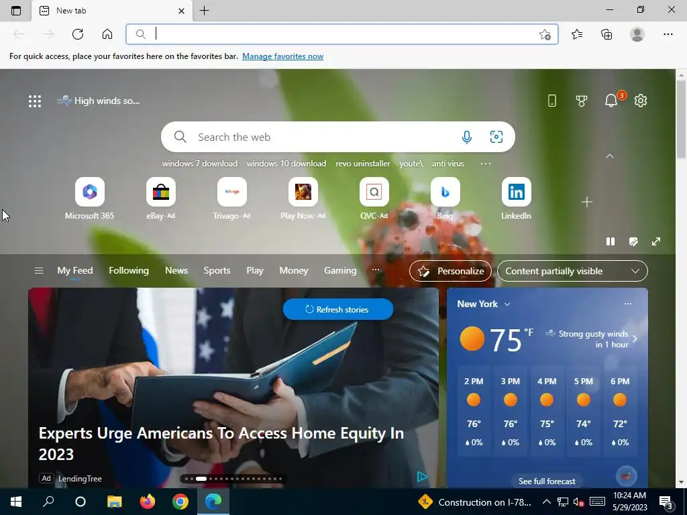Start voice search with the microphone

click(x=467, y=137)
